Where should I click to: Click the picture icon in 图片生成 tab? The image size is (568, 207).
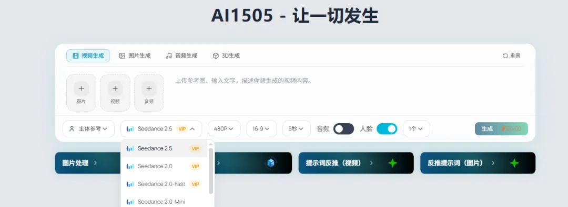(x=122, y=56)
